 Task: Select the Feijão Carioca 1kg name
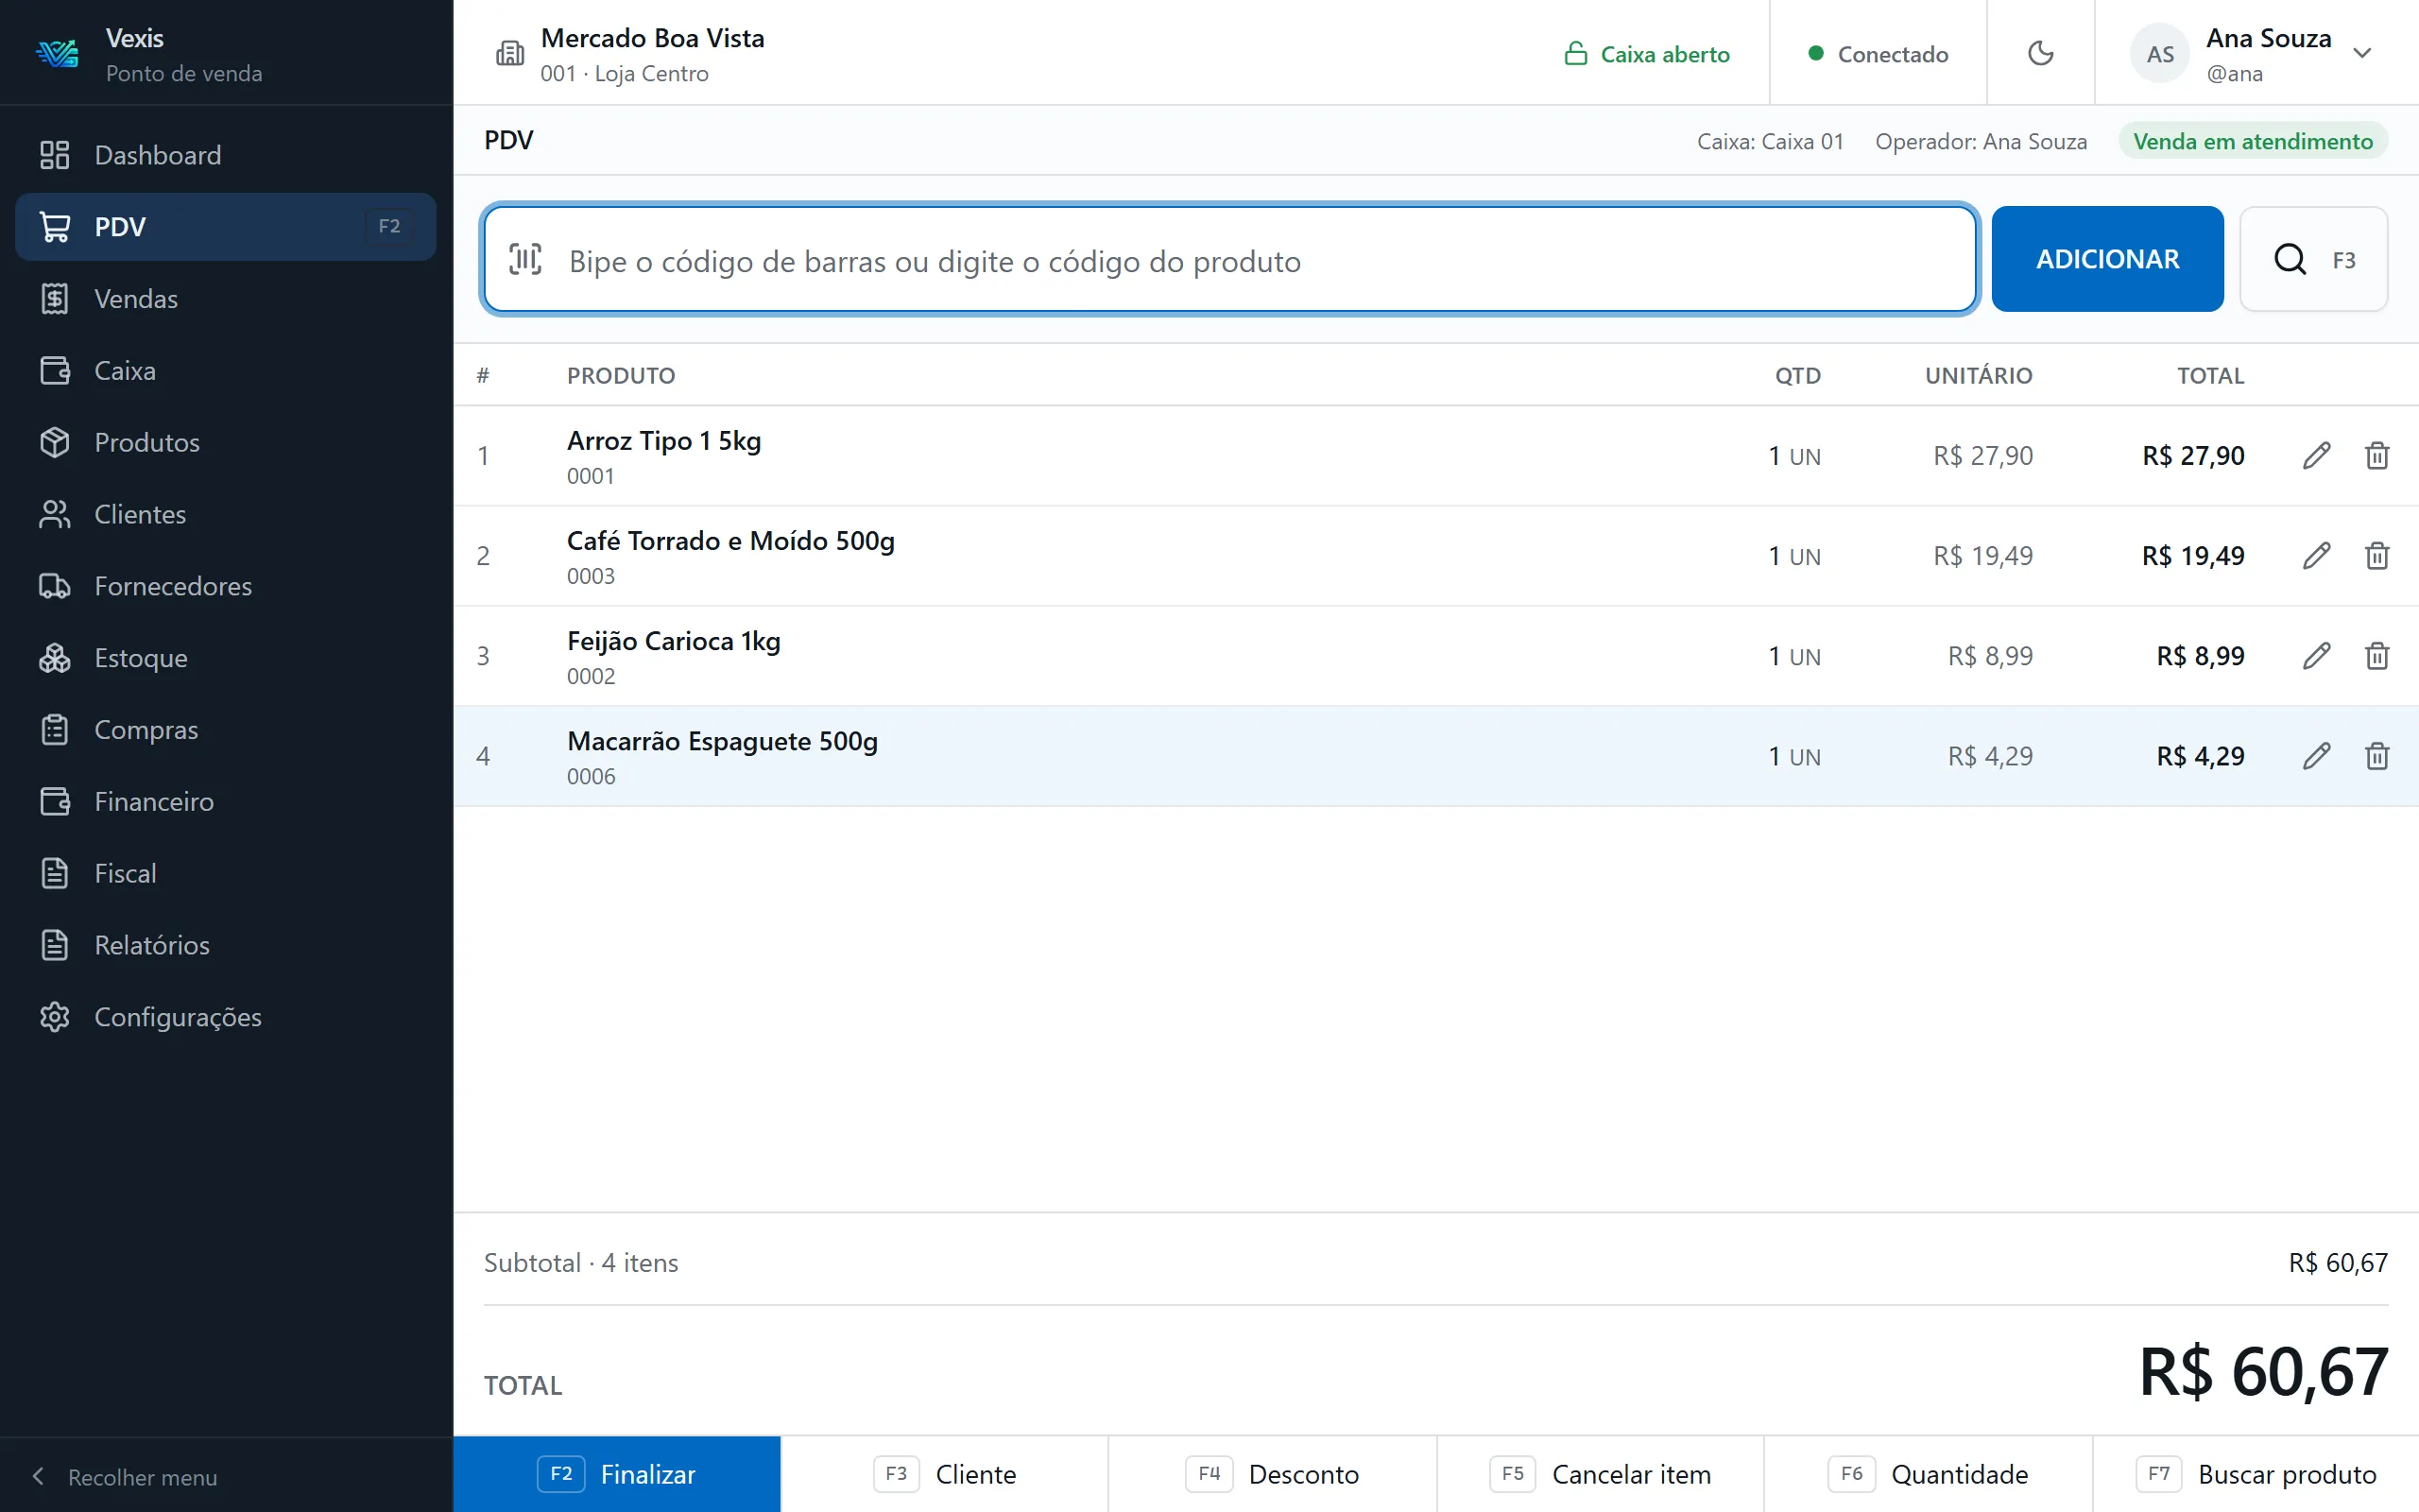click(674, 641)
